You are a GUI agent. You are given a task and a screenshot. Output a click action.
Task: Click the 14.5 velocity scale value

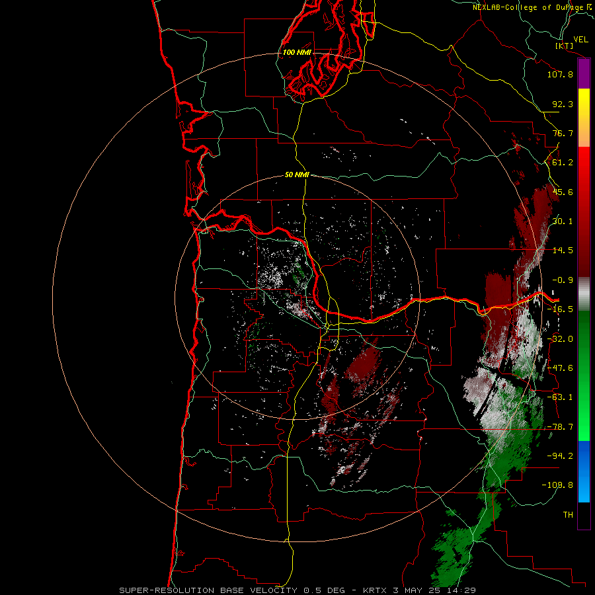tap(563, 251)
